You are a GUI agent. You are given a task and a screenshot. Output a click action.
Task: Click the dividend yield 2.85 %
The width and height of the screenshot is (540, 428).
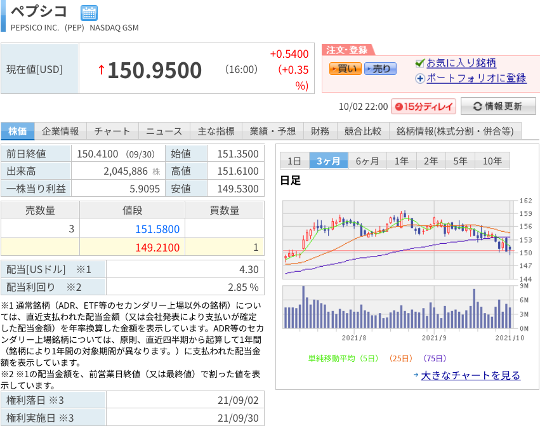coord(243,287)
